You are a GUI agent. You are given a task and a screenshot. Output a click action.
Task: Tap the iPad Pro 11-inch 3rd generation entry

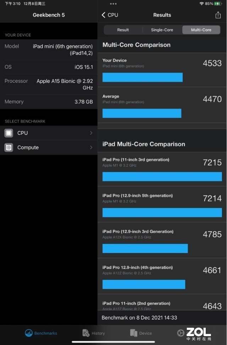pos(162,169)
